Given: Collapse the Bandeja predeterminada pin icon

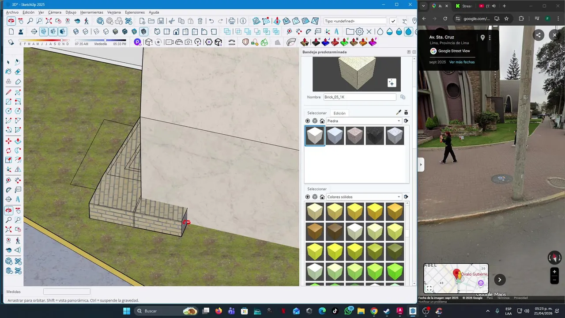Looking at the screenshot, I should click(x=409, y=52).
